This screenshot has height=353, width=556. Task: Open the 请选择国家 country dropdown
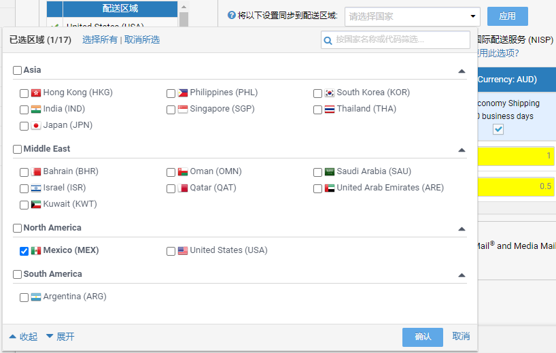point(413,16)
